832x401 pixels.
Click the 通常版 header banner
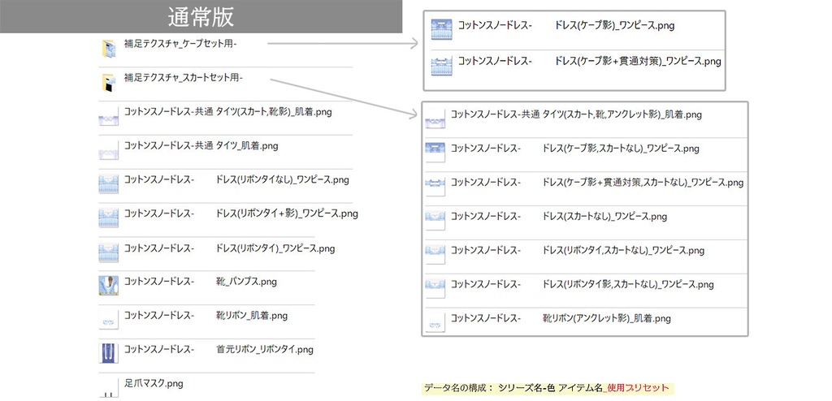coord(201,16)
